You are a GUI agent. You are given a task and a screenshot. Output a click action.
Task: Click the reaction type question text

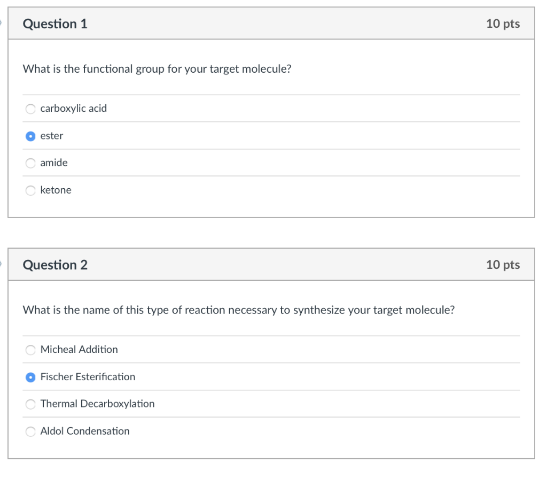coord(239,310)
